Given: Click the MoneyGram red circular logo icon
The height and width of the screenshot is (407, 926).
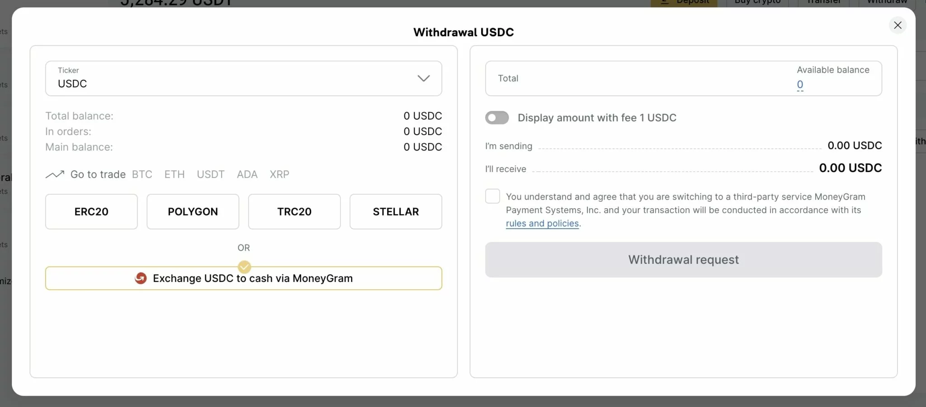Looking at the screenshot, I should [141, 278].
